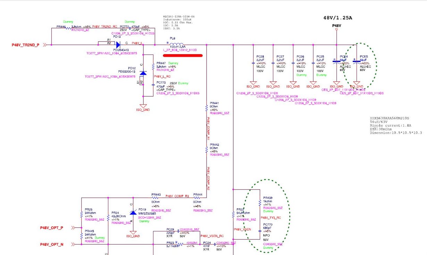Select the HHXB630ARA560MJ10G part number

point(390,119)
